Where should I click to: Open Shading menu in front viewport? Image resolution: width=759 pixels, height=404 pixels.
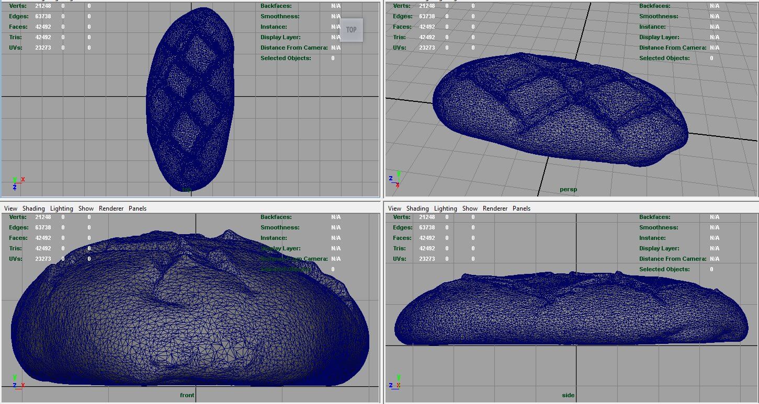[33, 209]
